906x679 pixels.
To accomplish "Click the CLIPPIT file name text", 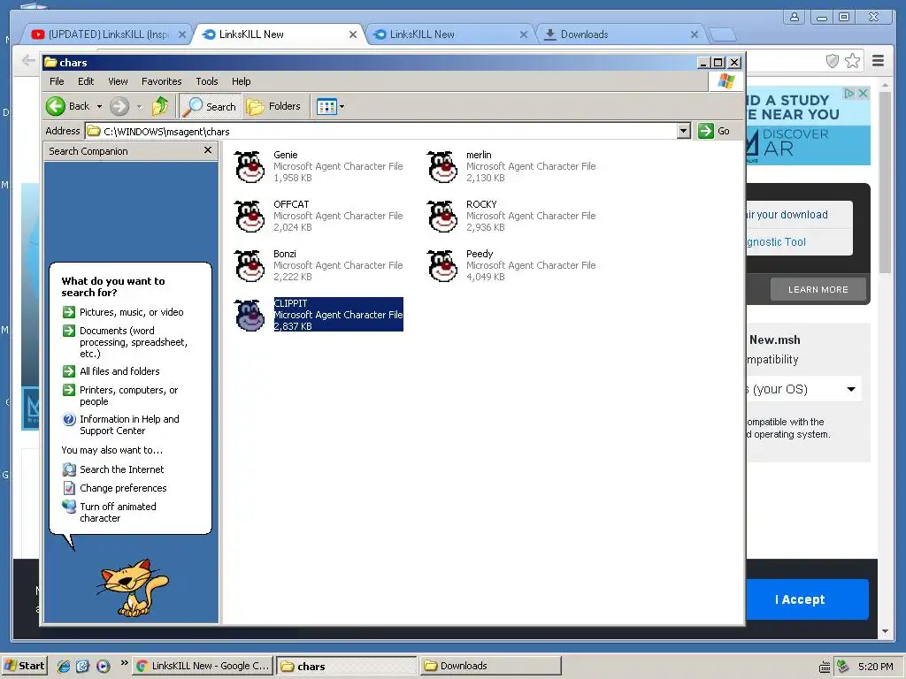I will click(290, 303).
